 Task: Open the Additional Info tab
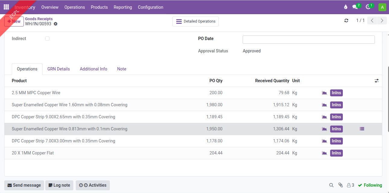coord(93,69)
